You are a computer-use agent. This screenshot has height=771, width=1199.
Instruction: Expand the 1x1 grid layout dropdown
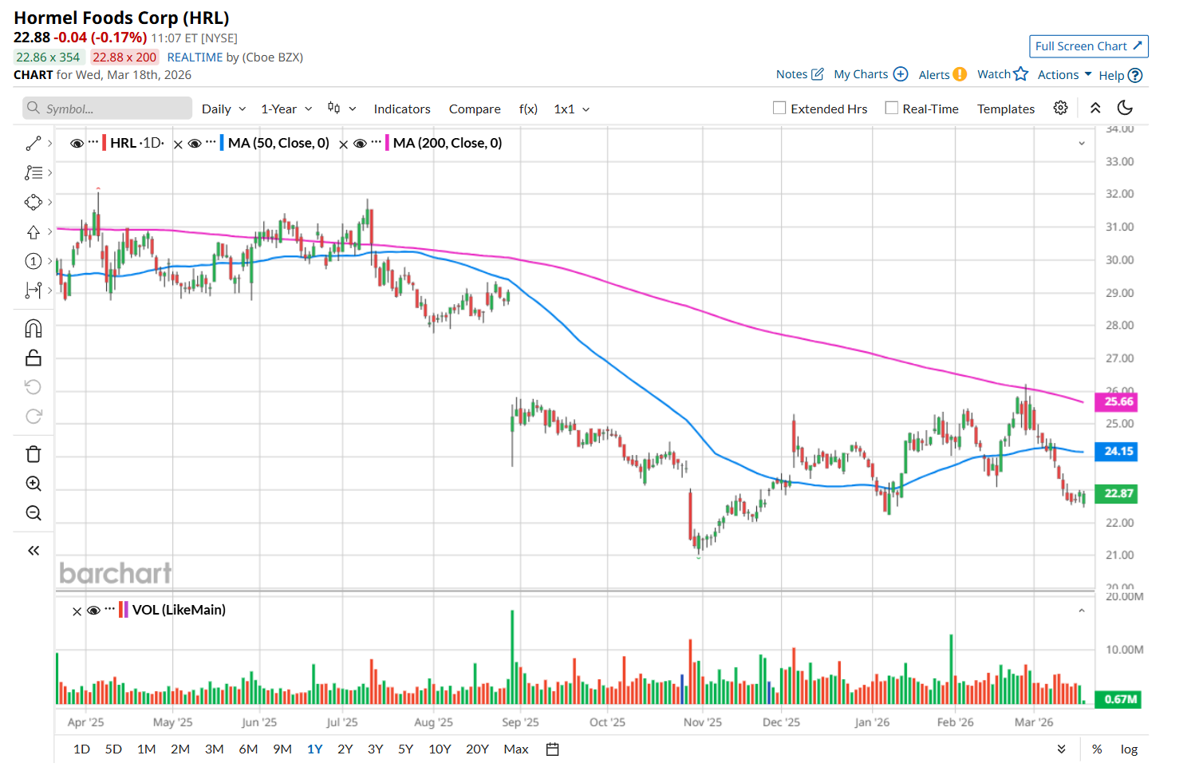coord(571,109)
